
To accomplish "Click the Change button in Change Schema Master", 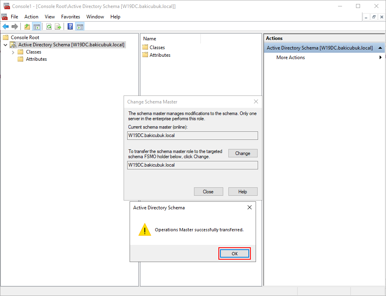I will click(243, 153).
